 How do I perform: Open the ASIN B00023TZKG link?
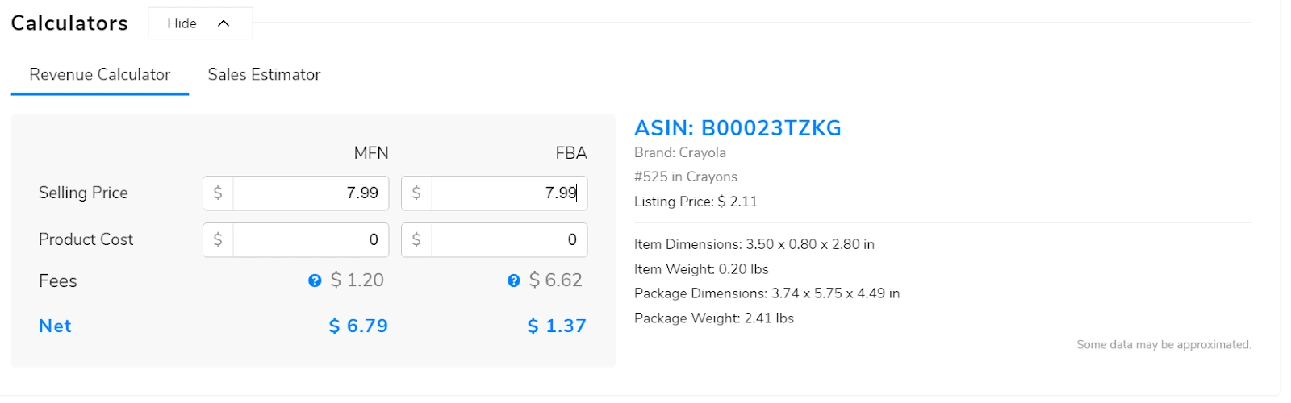737,128
